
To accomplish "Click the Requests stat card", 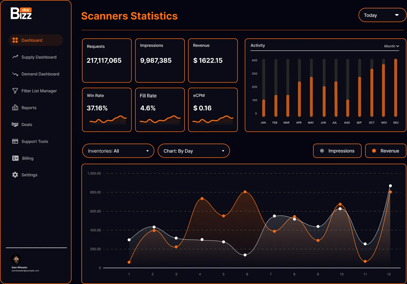I will (x=107, y=60).
